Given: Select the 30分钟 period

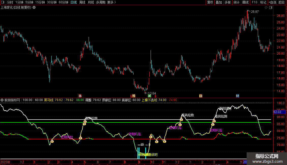Looking at the screenshot, I should (x=52, y=2).
